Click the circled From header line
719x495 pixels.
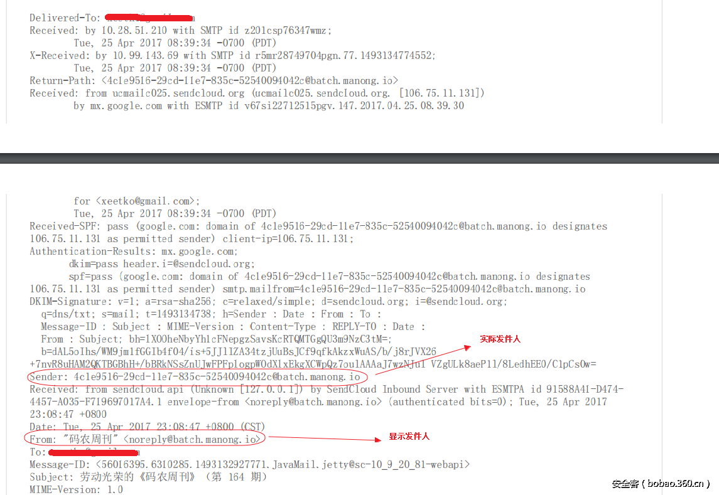tap(145, 439)
